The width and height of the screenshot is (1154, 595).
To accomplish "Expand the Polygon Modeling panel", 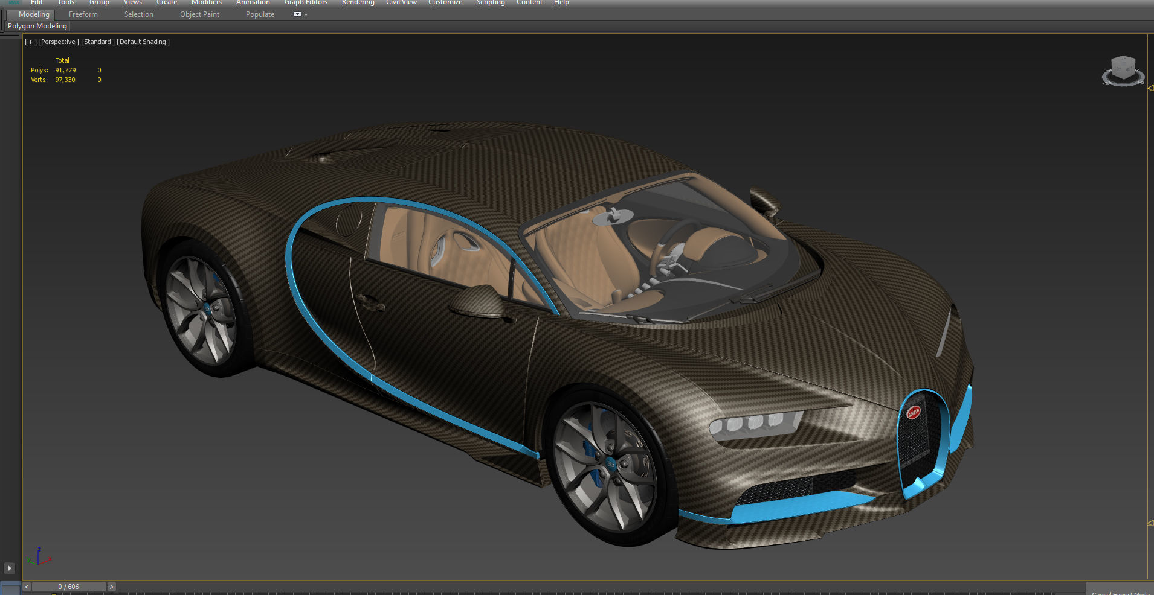I will click(x=37, y=26).
